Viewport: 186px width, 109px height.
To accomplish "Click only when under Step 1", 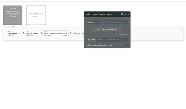I will pos(11,36).
